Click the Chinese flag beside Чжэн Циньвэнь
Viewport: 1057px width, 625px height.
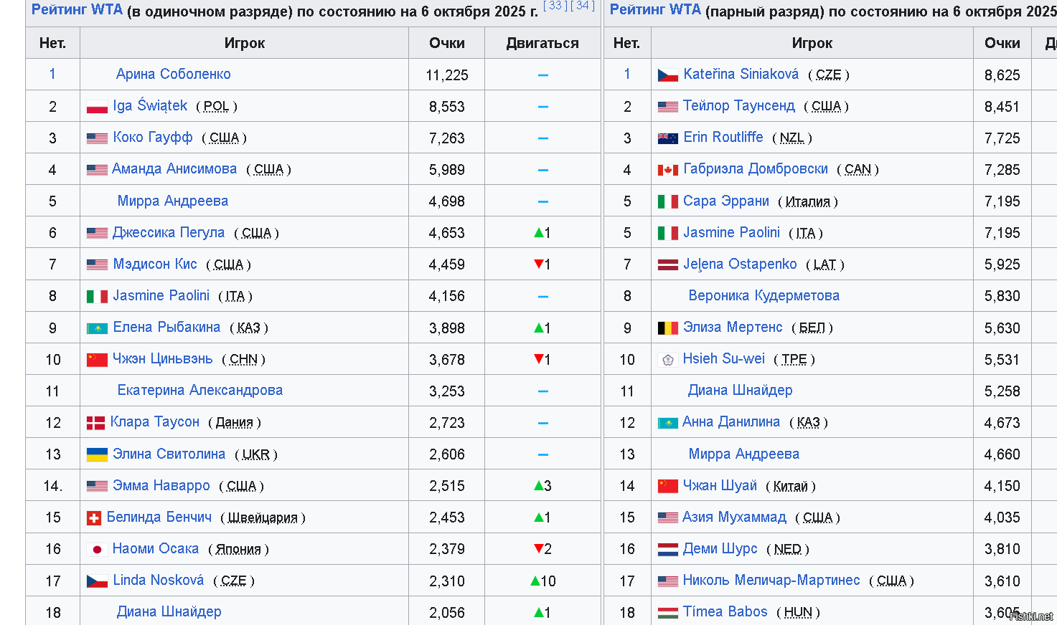97,360
